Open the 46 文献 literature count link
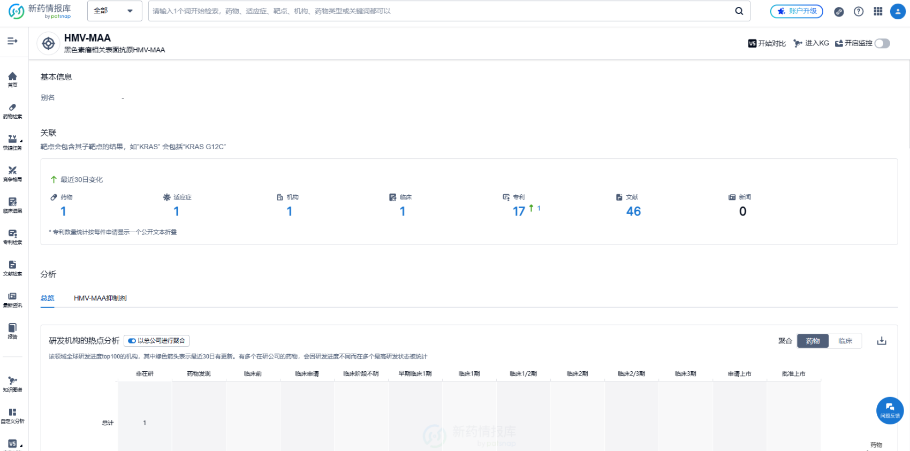Viewport: 910px width, 451px height. point(633,211)
